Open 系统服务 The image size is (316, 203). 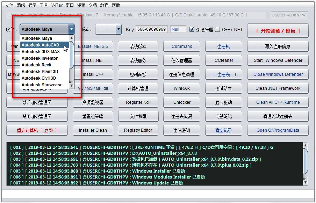tap(138, 60)
